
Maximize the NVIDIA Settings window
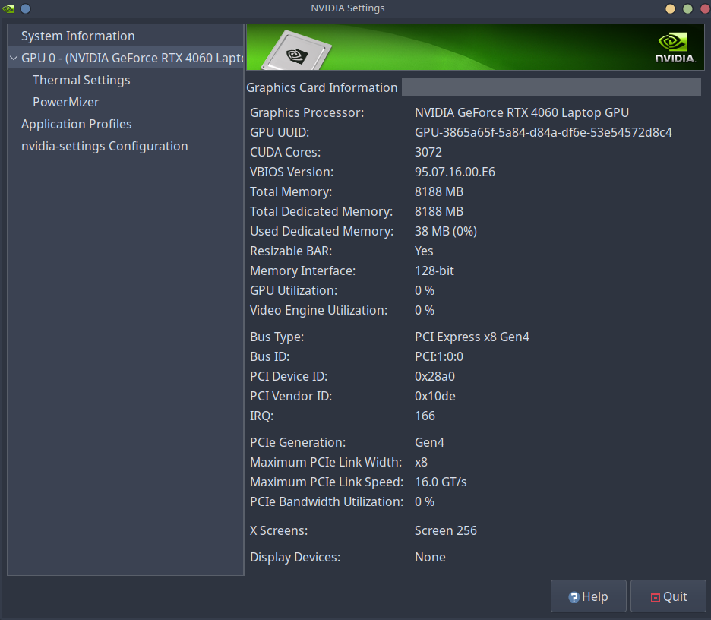(x=687, y=8)
